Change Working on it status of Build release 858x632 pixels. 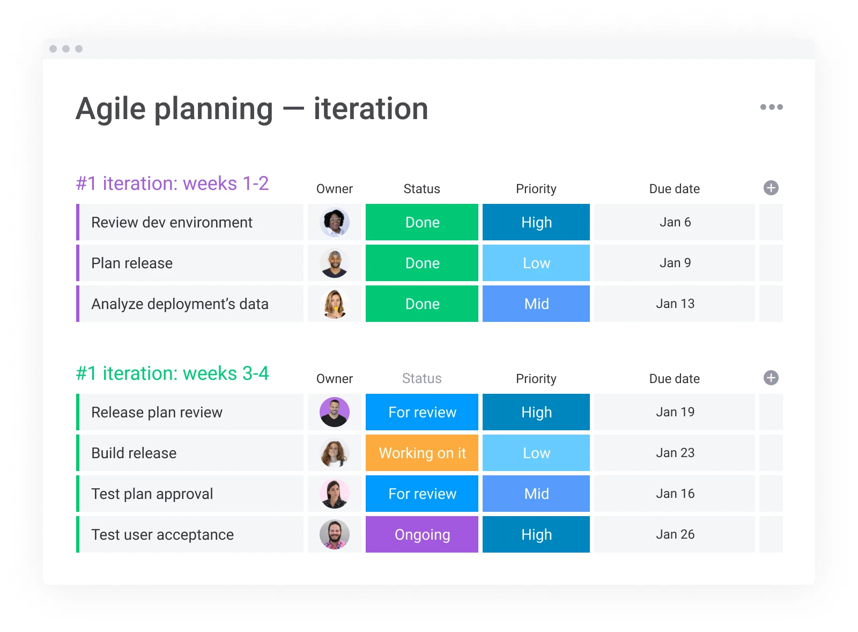(x=422, y=453)
